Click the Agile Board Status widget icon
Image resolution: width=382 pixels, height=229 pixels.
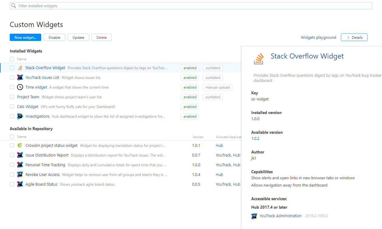[20, 184]
